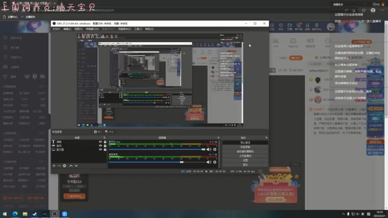Adjust the desktop audio volume slider
The image size is (388, 218).
[x=157, y=162]
